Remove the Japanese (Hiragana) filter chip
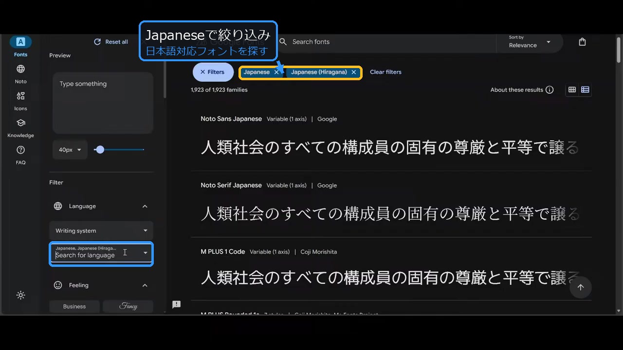This screenshot has height=350, width=623. pos(354,72)
